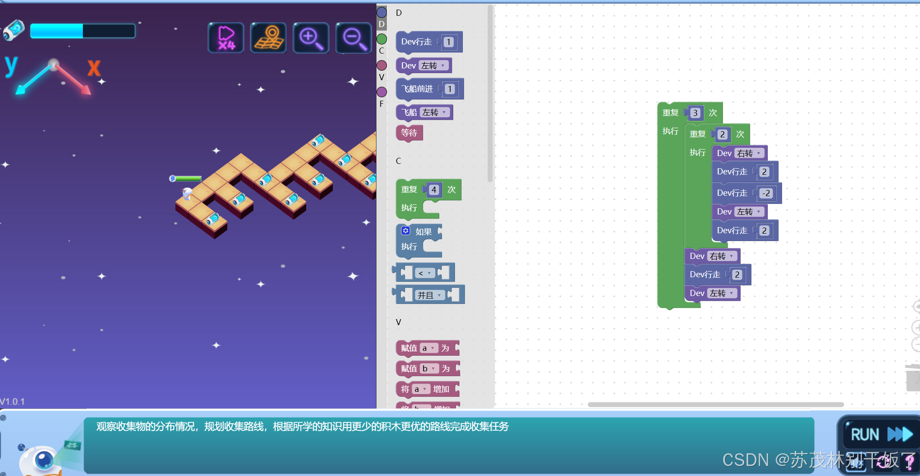Select the V category circle

click(x=382, y=65)
